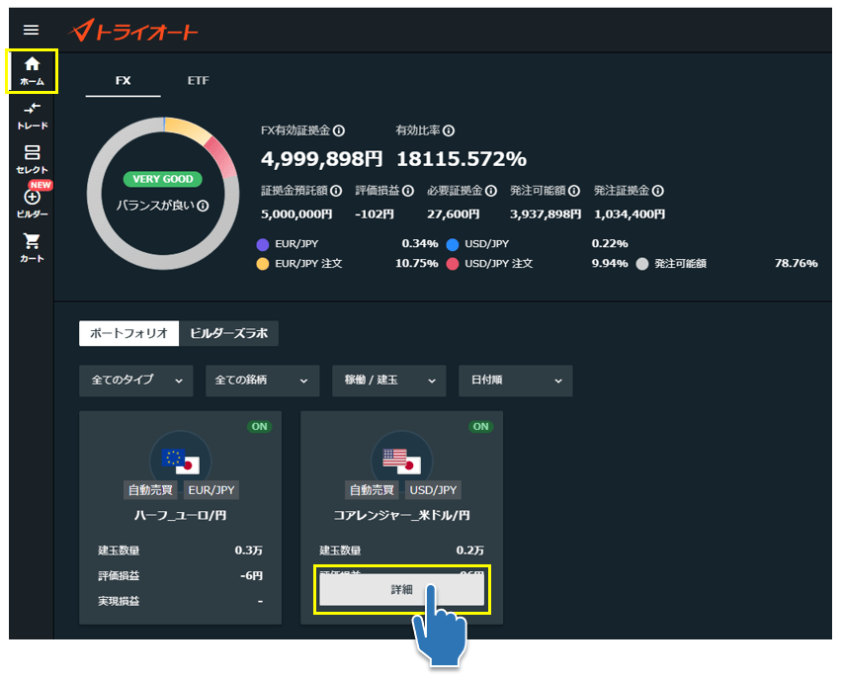Select the ビルダーズラボ tab

(228, 333)
